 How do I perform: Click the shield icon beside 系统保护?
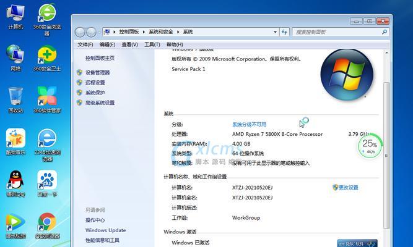(79, 93)
